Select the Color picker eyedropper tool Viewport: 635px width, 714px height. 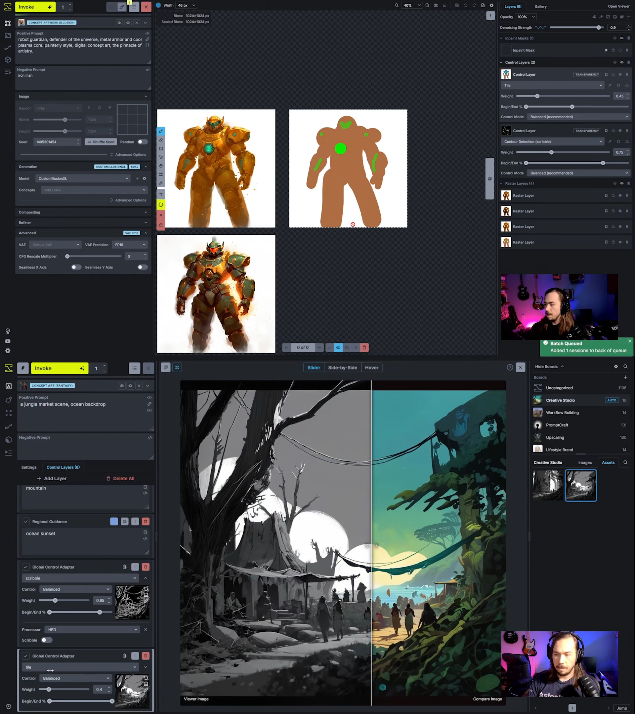pyautogui.click(x=161, y=183)
